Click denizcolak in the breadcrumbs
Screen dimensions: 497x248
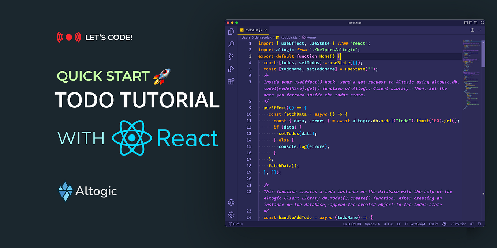[262, 37]
